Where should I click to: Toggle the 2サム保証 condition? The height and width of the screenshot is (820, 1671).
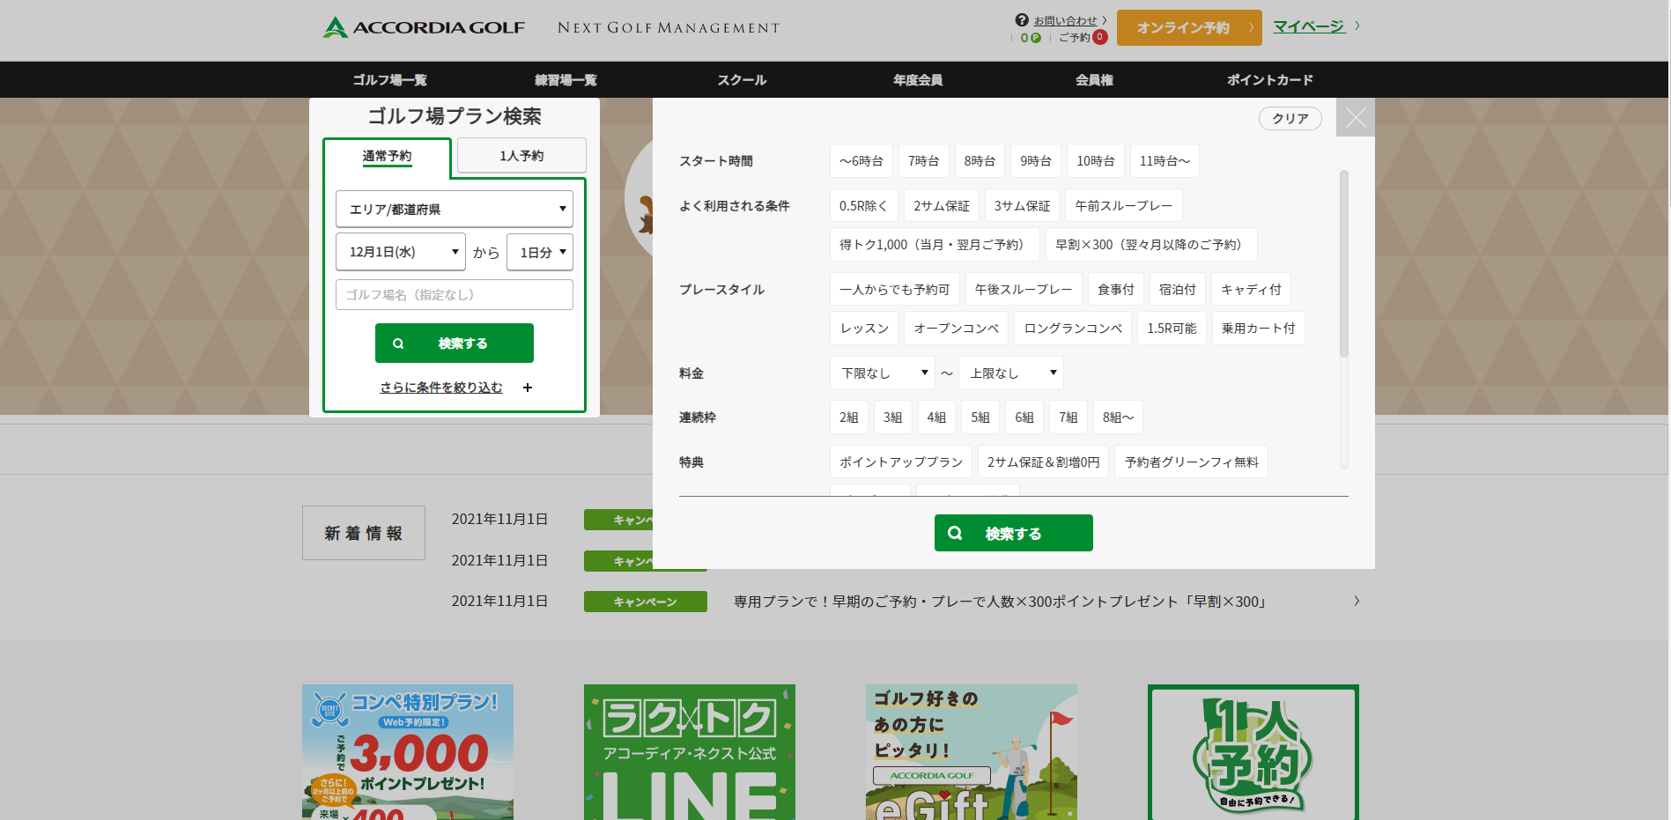pyautogui.click(x=941, y=206)
